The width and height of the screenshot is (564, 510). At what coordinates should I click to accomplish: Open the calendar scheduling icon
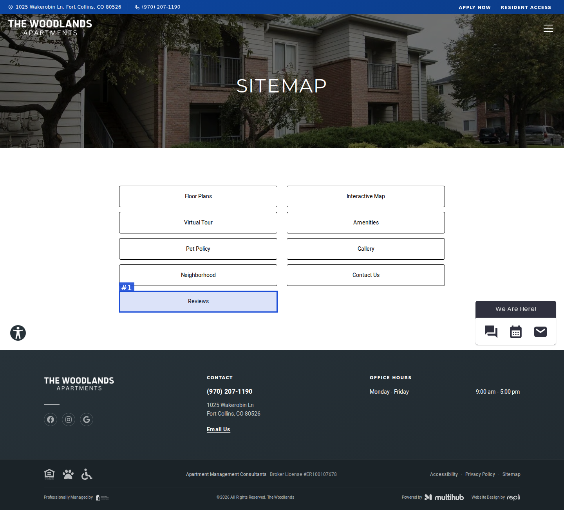point(516,332)
